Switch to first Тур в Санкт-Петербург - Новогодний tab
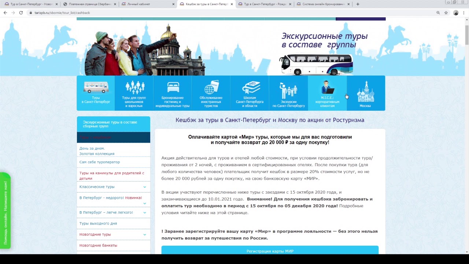 [31, 4]
